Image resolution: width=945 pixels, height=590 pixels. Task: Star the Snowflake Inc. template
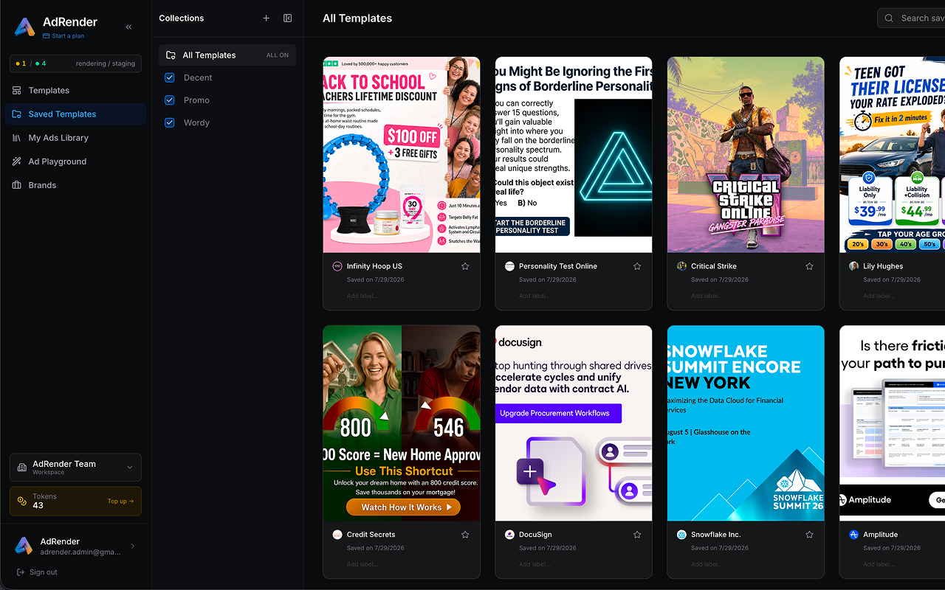[x=809, y=535]
